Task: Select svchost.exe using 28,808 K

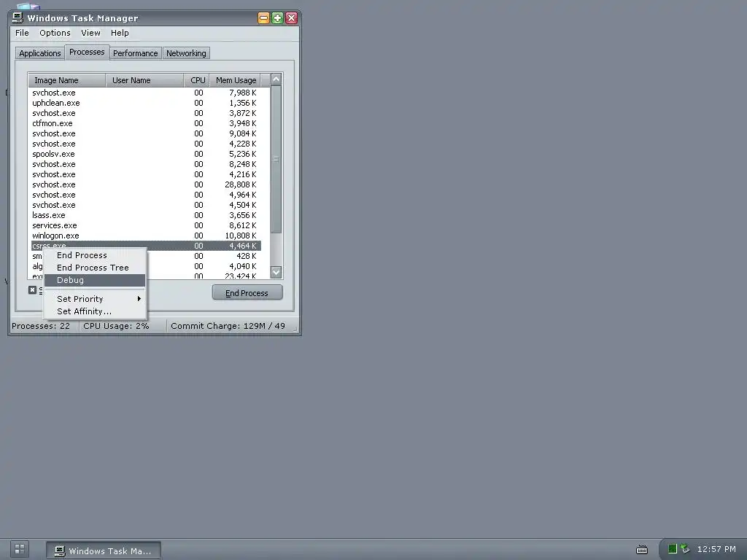Action: click(x=146, y=184)
